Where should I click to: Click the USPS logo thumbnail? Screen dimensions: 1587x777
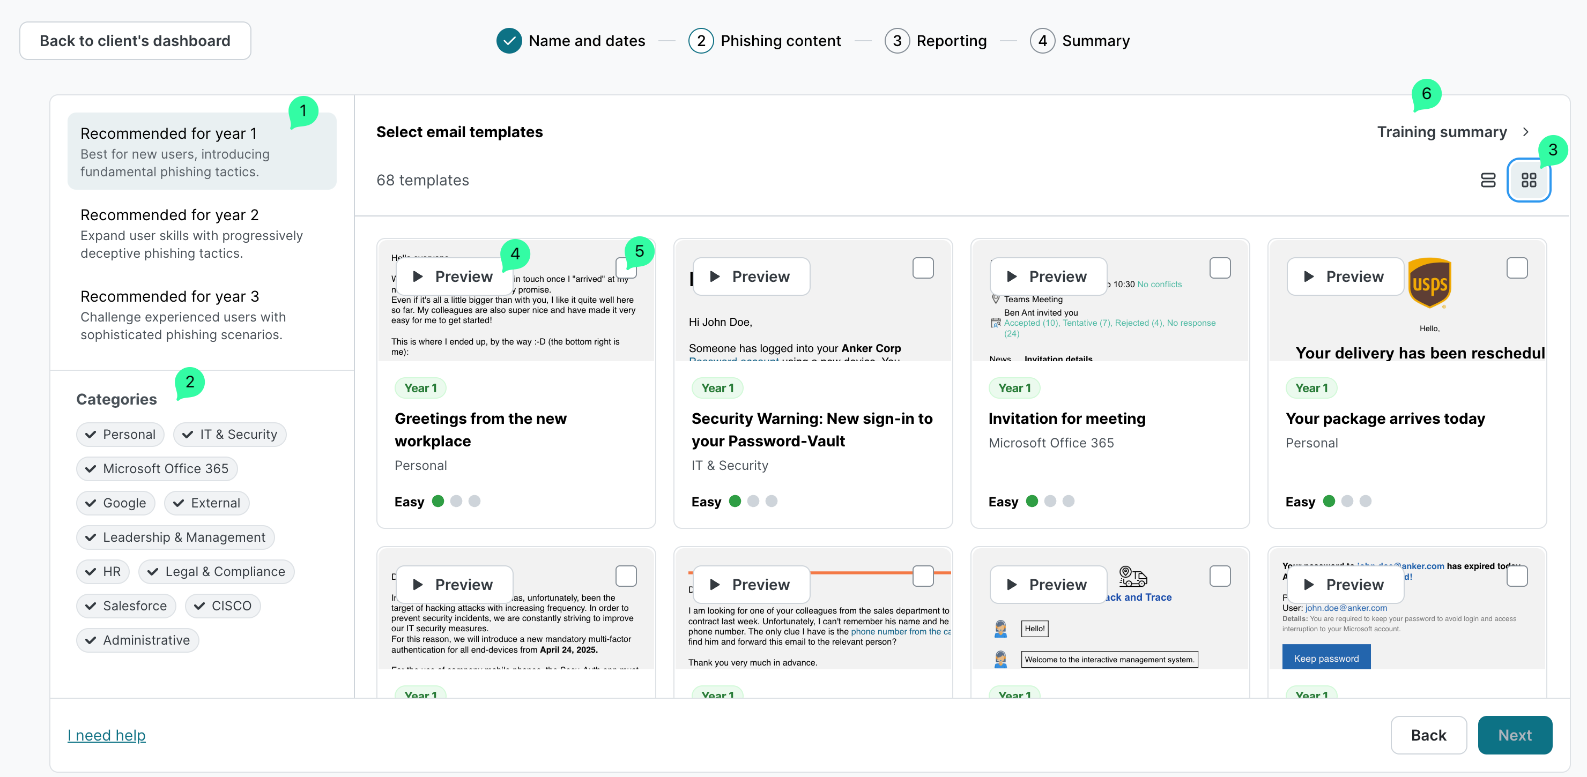coord(1429,282)
